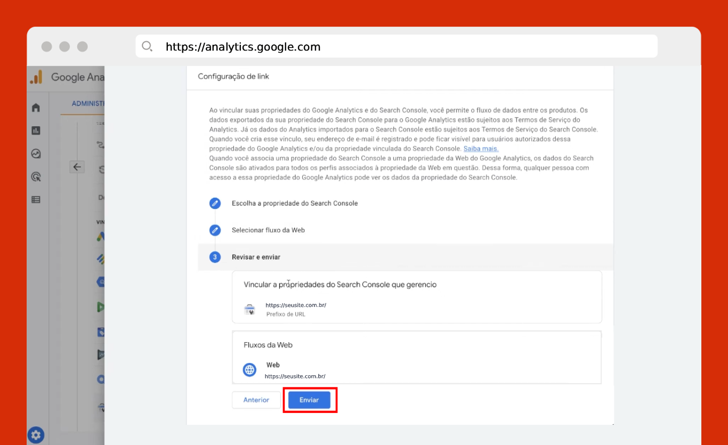Open the Saiba mais link
The height and width of the screenshot is (445, 728).
tap(481, 149)
